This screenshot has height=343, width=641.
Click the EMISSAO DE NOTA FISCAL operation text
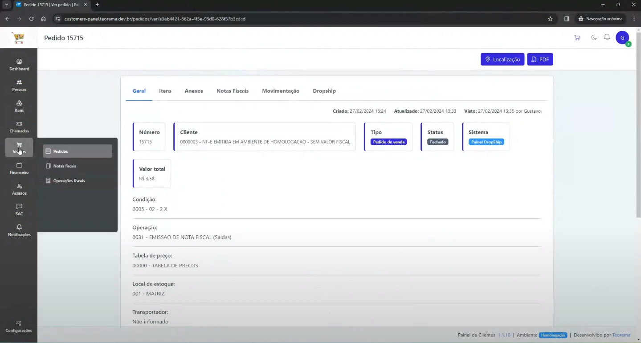(x=182, y=237)
